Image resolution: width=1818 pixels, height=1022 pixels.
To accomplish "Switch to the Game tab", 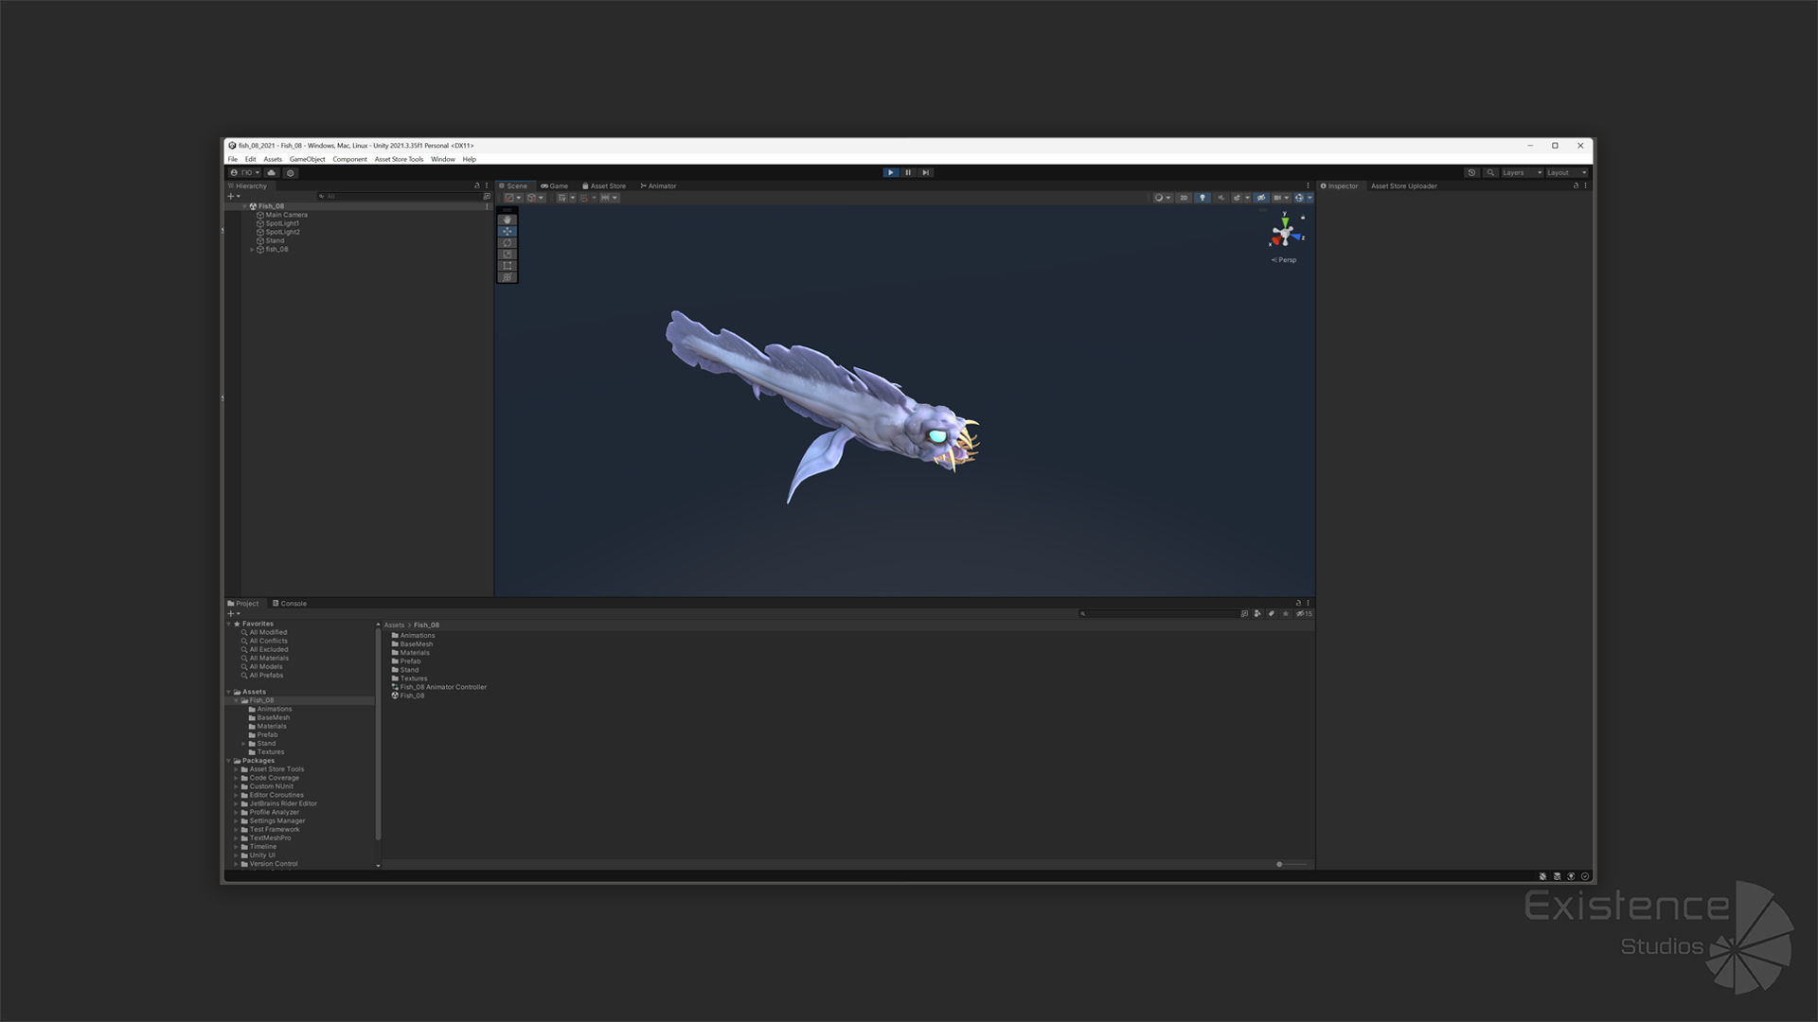I will (555, 186).
